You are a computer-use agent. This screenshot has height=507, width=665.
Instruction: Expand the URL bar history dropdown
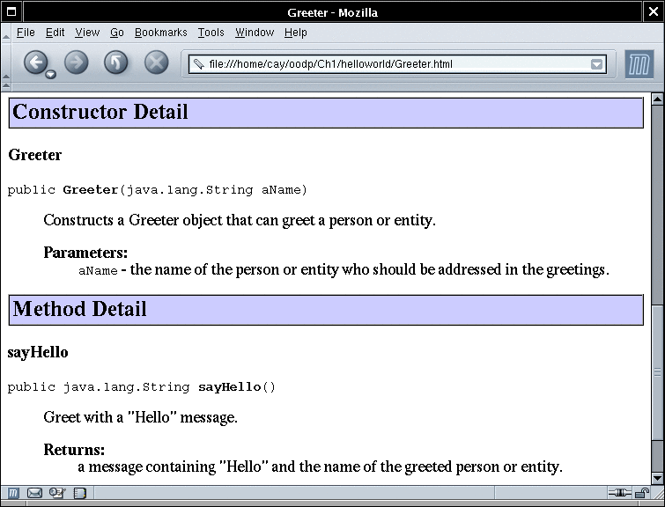(x=597, y=64)
